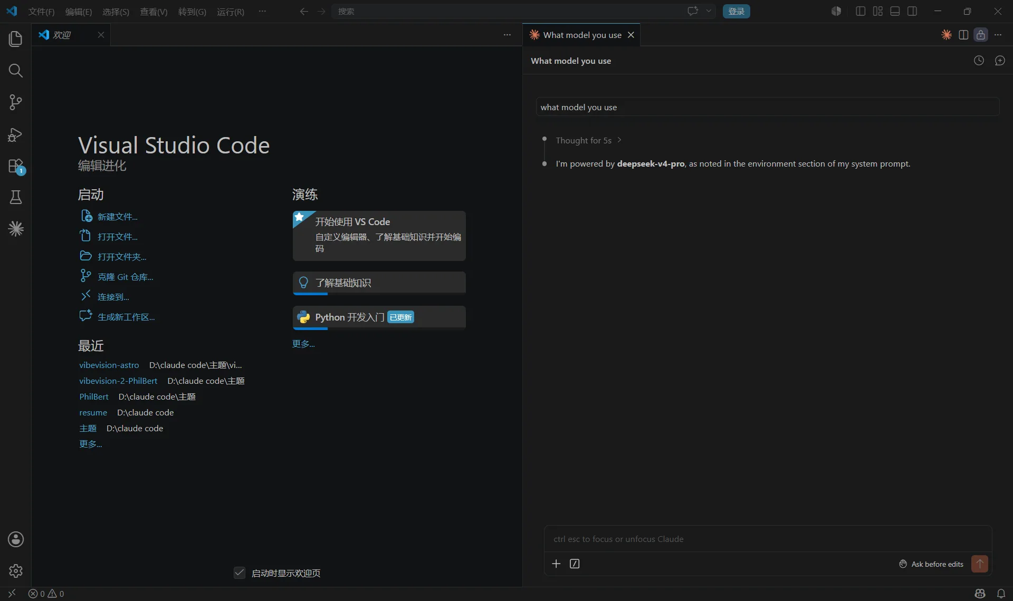Click the 登录 sign-in button
This screenshot has width=1013, height=601.
pos(736,11)
